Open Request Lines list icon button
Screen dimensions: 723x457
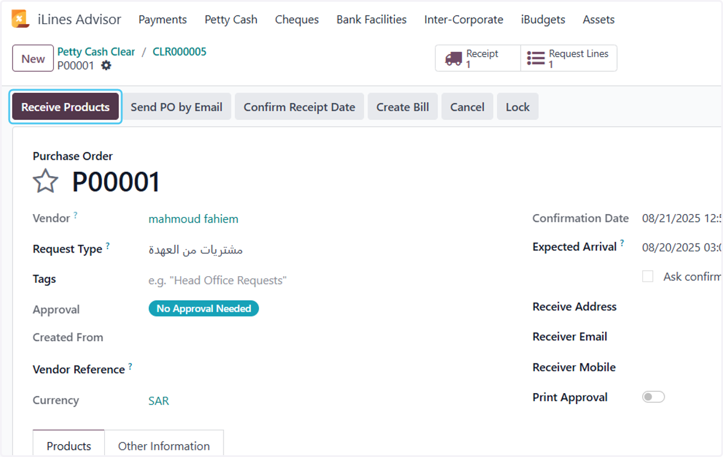click(569, 58)
